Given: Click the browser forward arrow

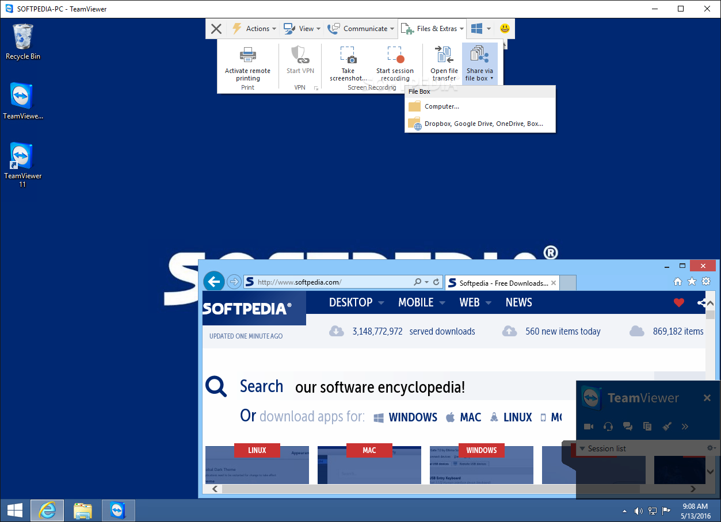Looking at the screenshot, I should coord(234,282).
